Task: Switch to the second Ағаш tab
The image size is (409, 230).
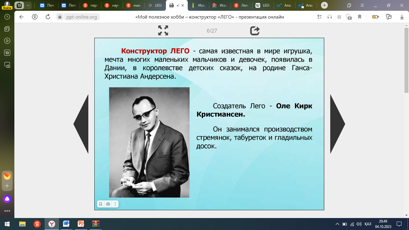Action: click(306, 5)
